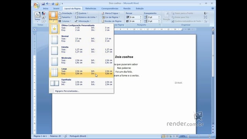Customize Quick Access toolbar dropdown arrow
Screen dimensions: 247x139
click(x=62, y=4)
